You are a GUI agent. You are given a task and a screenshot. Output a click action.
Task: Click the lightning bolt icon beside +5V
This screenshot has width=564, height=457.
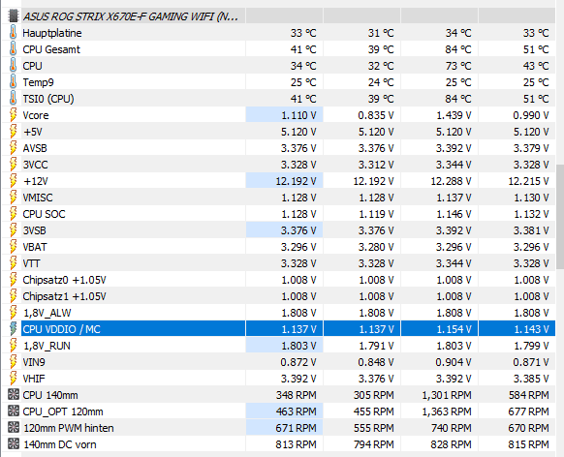[x=14, y=132]
